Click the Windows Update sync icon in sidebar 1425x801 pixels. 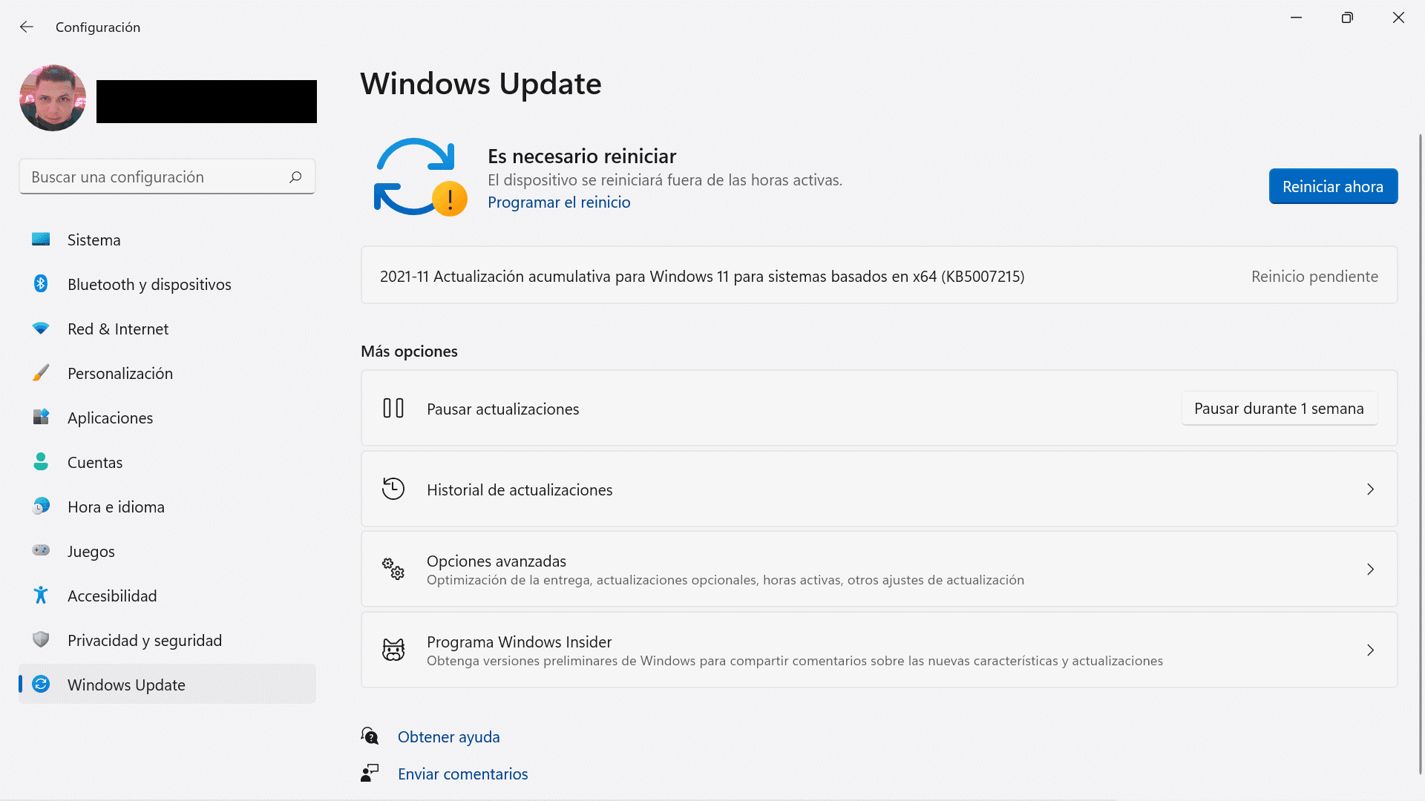click(41, 684)
